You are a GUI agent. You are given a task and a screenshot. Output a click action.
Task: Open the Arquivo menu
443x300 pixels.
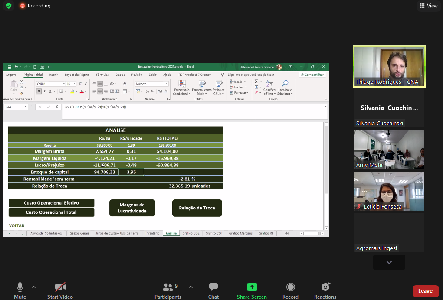[11, 75]
